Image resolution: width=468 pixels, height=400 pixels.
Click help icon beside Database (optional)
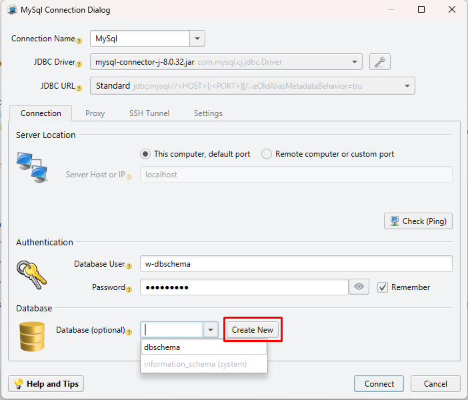pyautogui.click(x=129, y=332)
